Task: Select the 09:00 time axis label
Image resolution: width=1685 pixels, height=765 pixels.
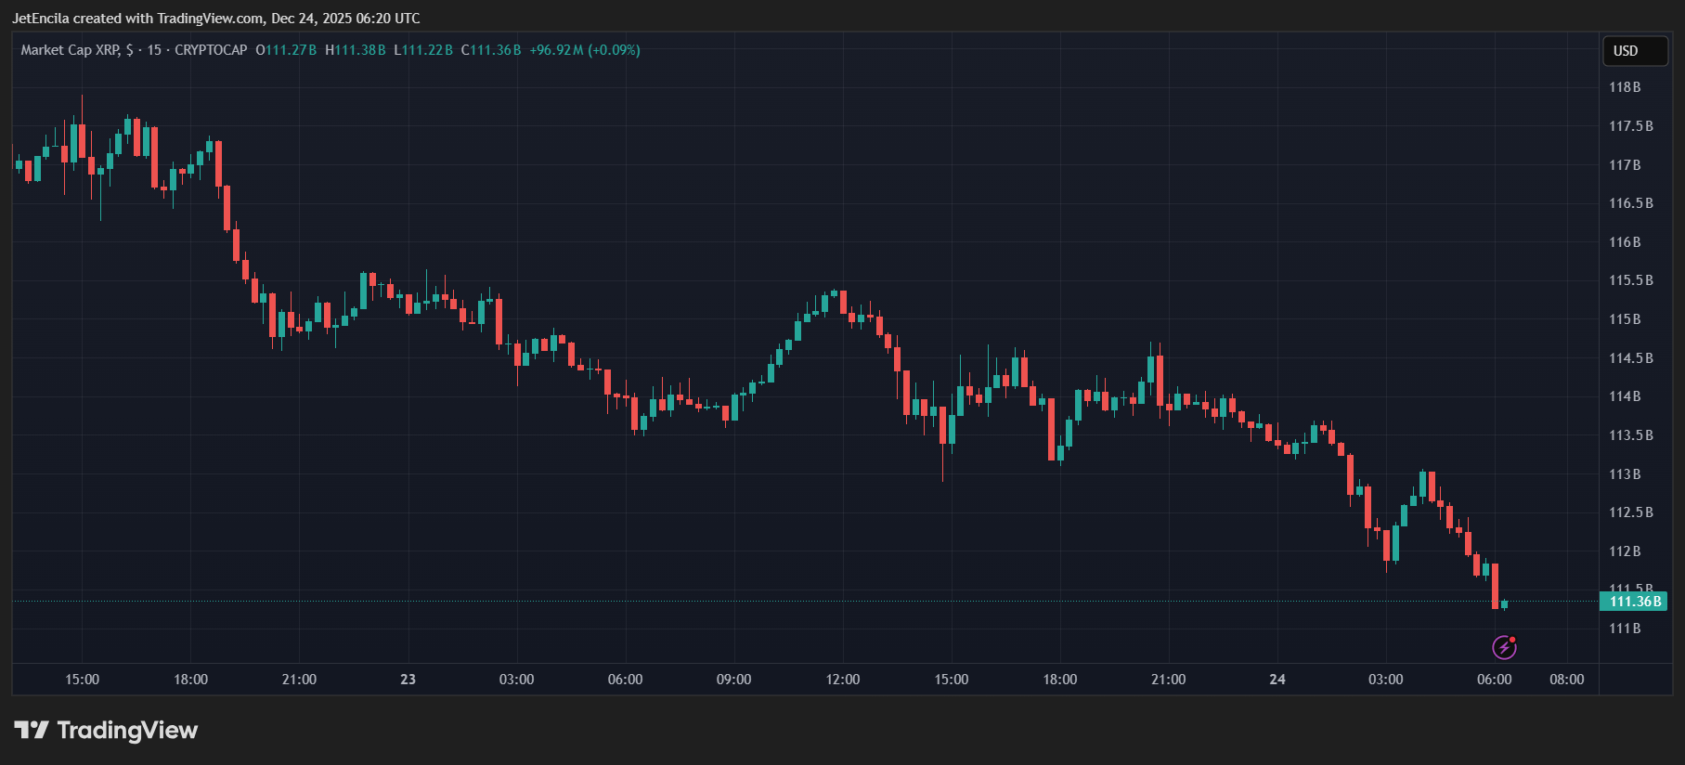Action: tap(733, 680)
